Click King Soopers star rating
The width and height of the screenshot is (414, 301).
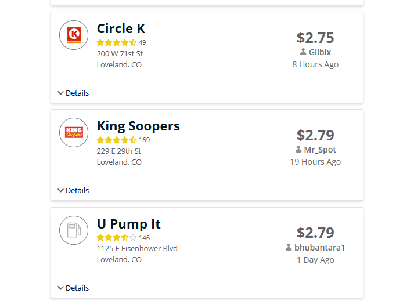pos(117,140)
